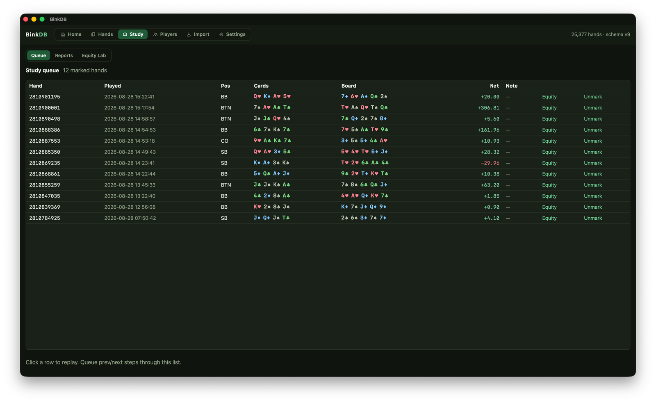The image size is (656, 403).
Task: Unmark hand 2810847035
Action: [x=593, y=196]
